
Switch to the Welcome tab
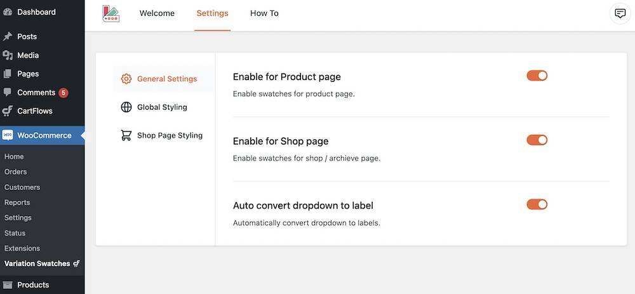click(157, 13)
